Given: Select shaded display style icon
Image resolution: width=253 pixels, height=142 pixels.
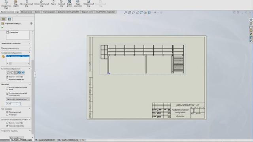Looking at the screenshot, I should (23, 73).
